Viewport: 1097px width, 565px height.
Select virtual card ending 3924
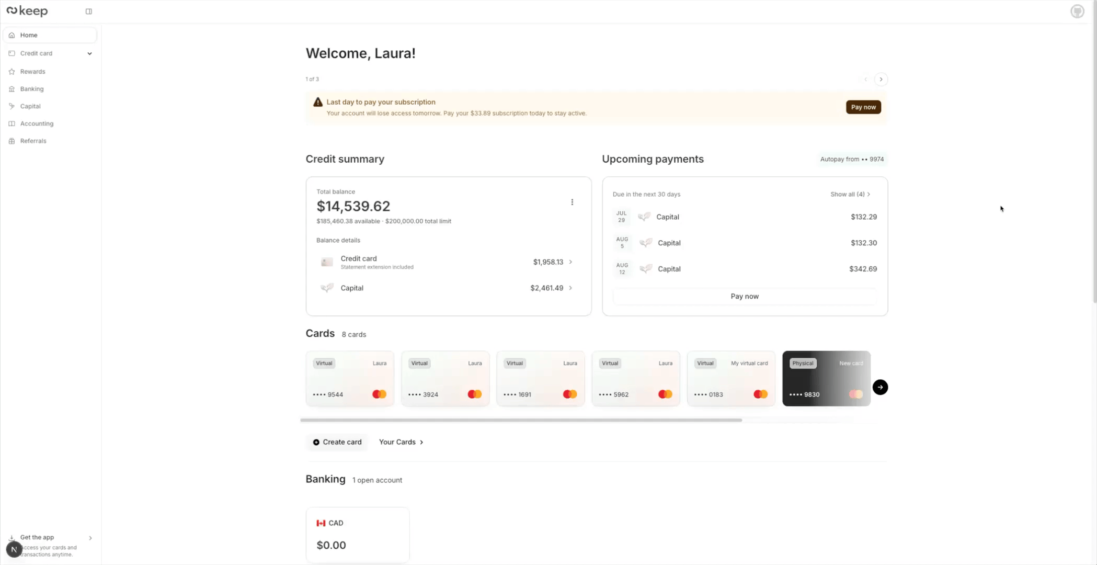(x=445, y=378)
